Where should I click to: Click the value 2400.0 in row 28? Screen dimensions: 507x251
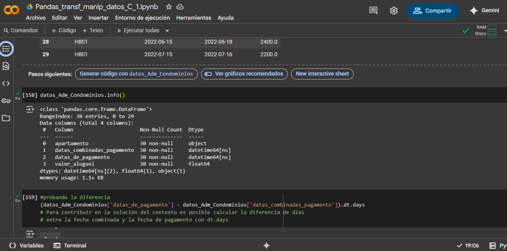click(x=269, y=42)
